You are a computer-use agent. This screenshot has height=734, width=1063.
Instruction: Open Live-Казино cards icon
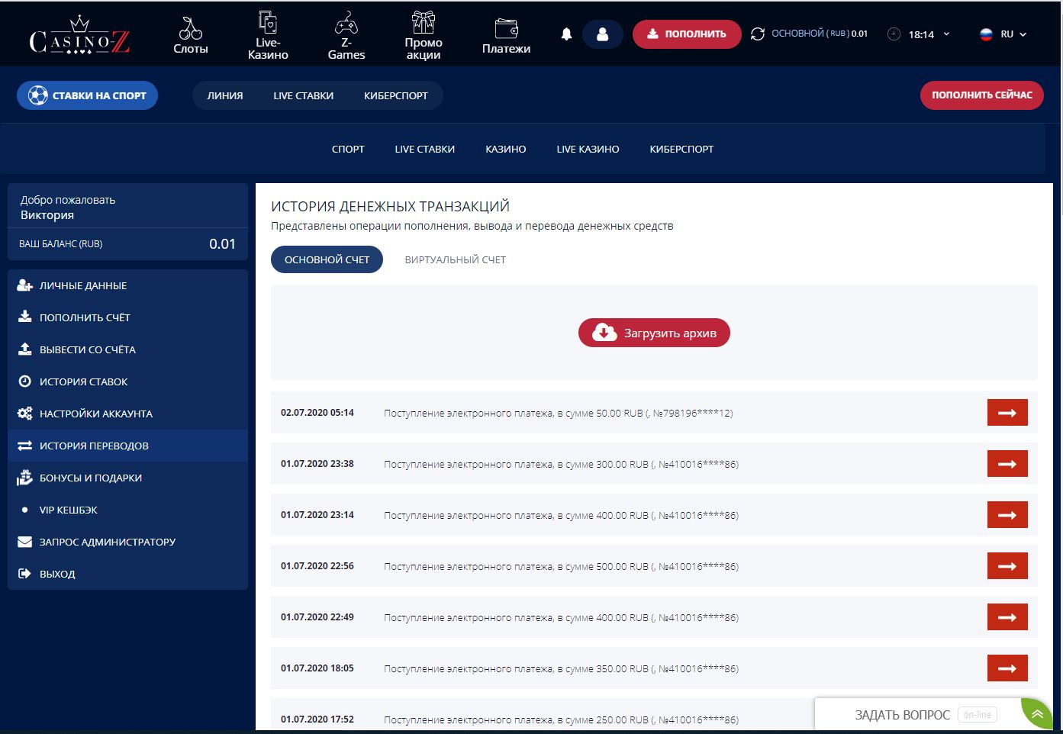(268, 22)
